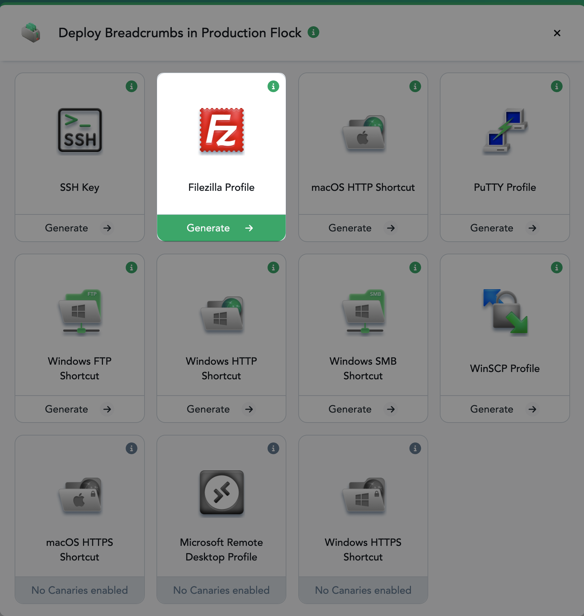Click the Canary device icon in header
Screen dimensions: 584x616
[31, 33]
